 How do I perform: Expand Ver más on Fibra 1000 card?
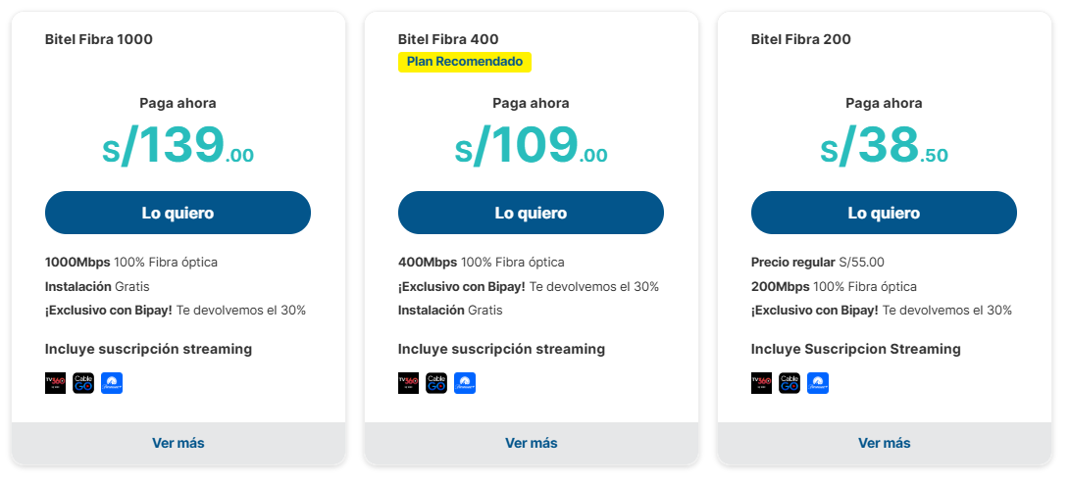click(178, 443)
